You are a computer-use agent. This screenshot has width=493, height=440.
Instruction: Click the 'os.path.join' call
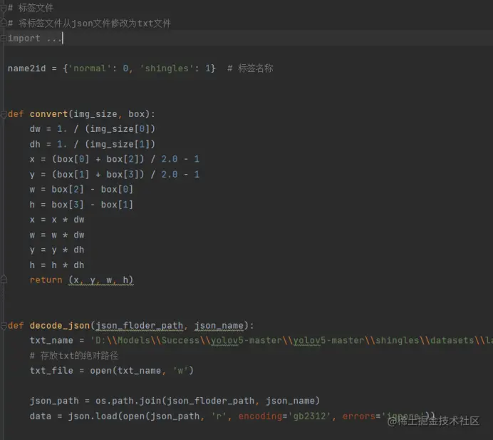coord(128,401)
